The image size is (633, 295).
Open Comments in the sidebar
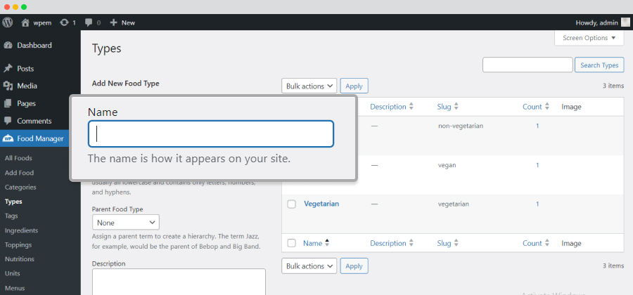[x=34, y=121]
